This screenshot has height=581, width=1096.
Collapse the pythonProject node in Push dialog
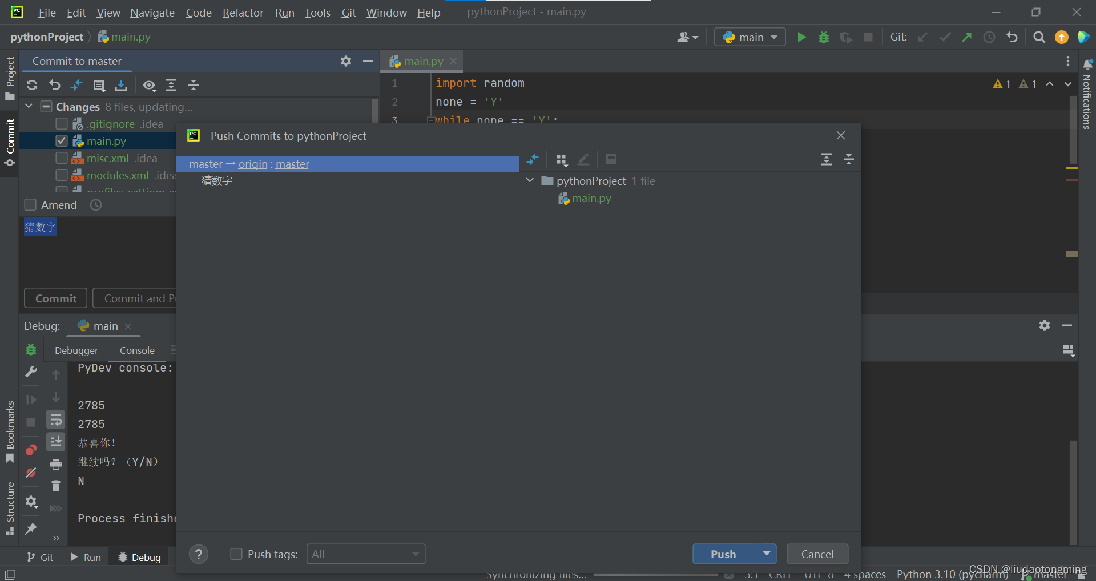[530, 180]
